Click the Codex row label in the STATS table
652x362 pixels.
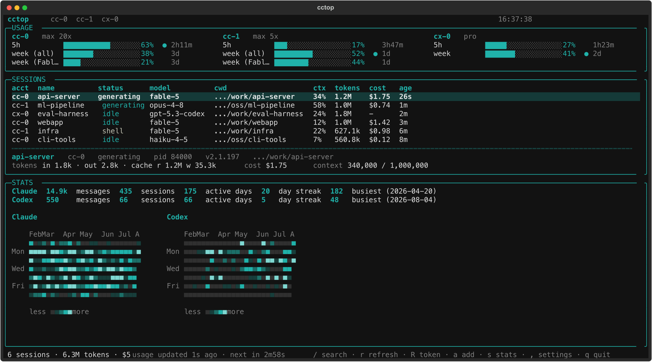point(22,200)
